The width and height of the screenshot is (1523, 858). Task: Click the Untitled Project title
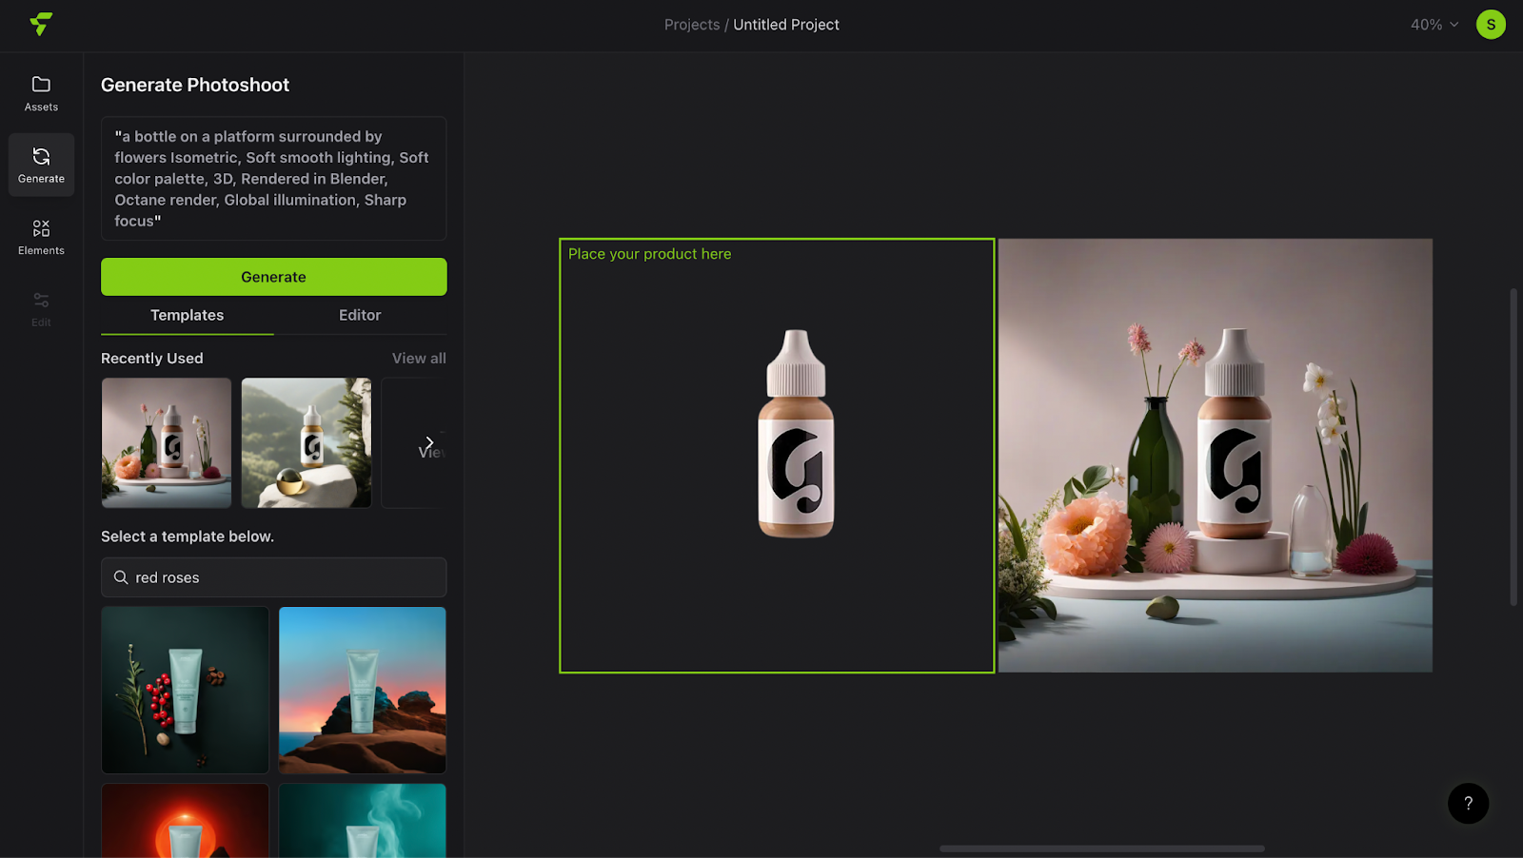(786, 25)
